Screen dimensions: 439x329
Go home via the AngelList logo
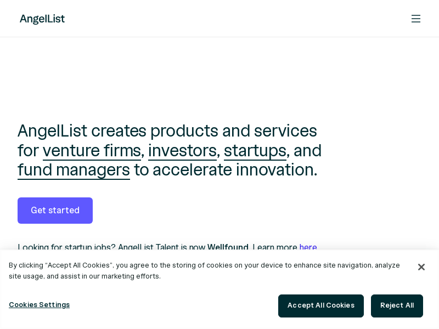[42, 19]
